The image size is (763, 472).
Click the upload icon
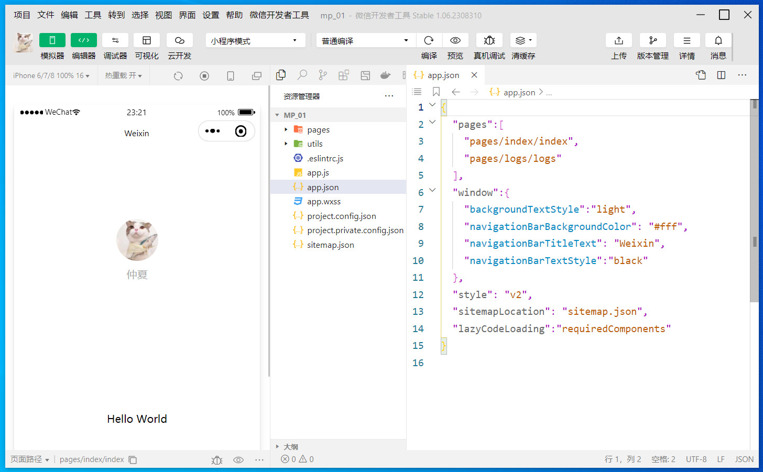point(619,40)
